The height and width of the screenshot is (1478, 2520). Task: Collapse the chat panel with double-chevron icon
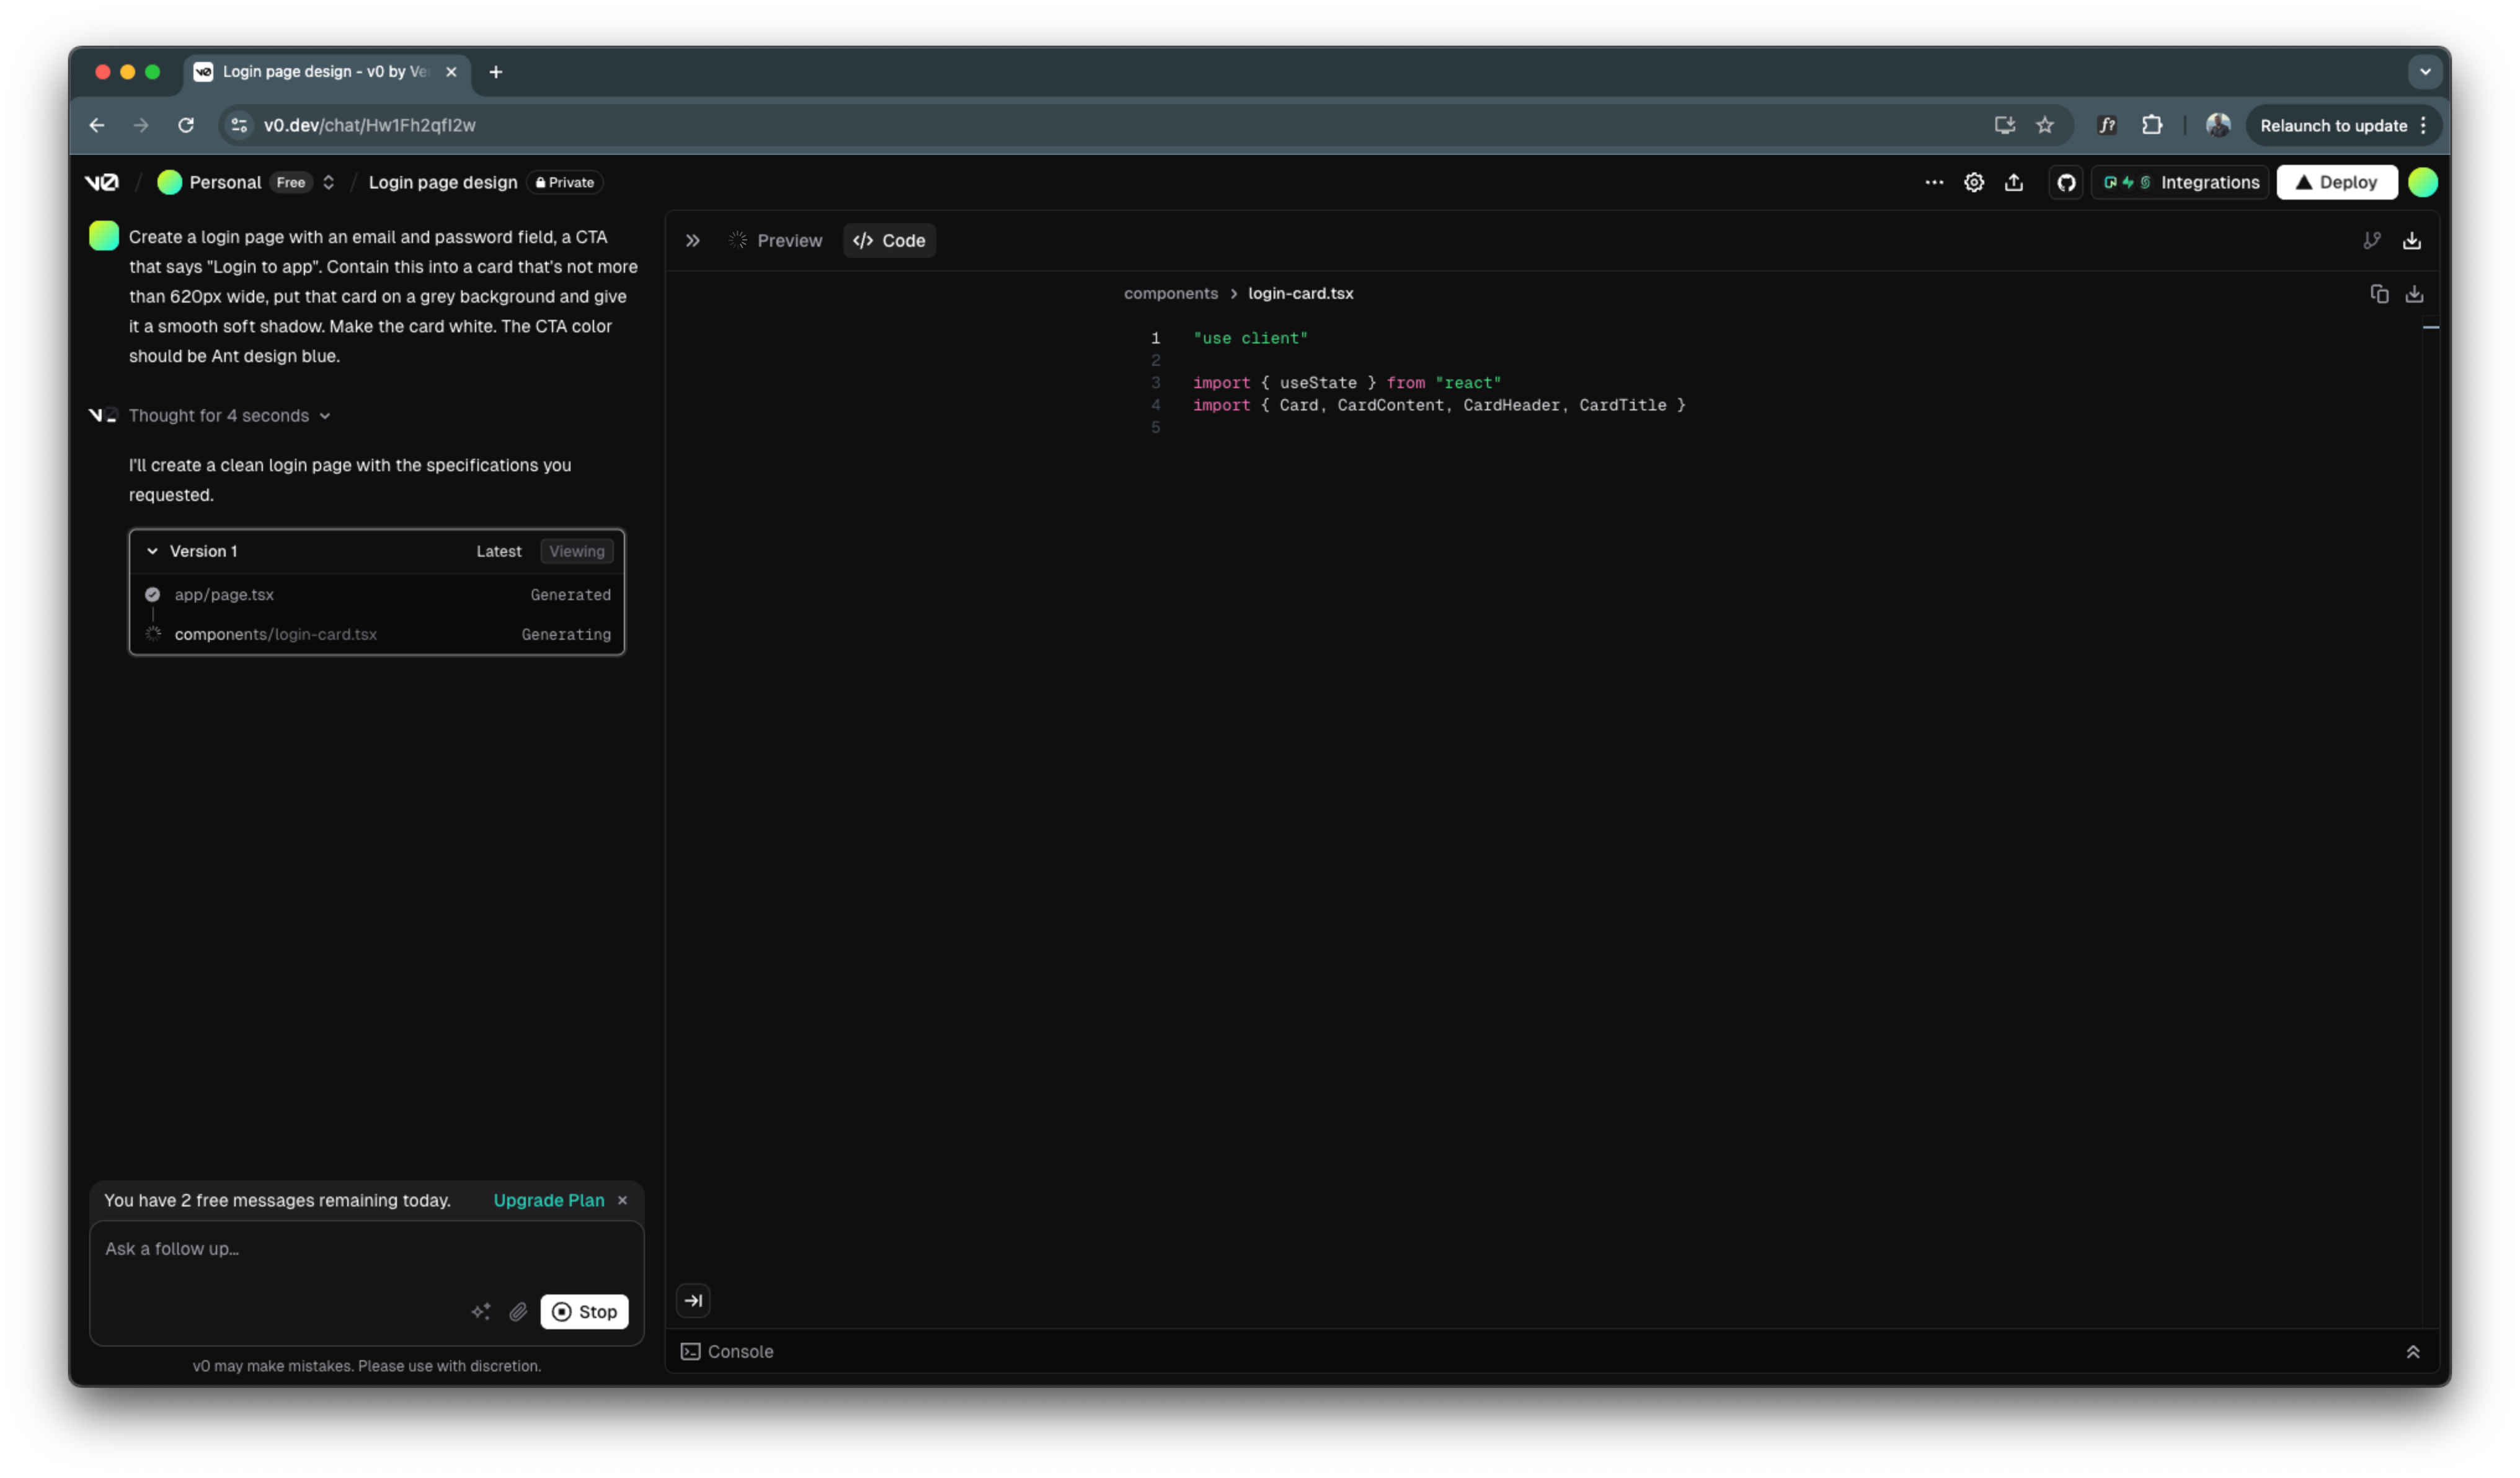(x=692, y=240)
